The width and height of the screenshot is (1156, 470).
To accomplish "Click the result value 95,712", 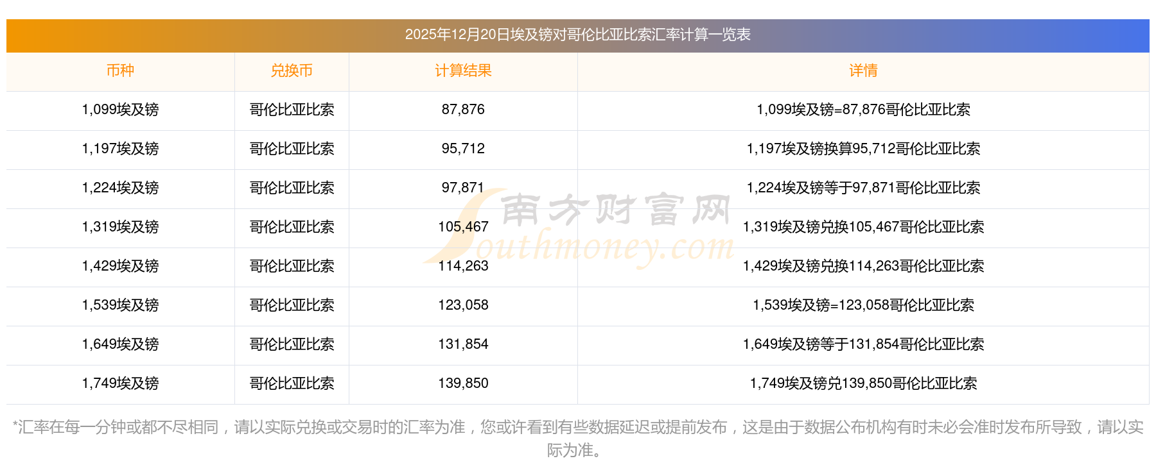I will (463, 149).
